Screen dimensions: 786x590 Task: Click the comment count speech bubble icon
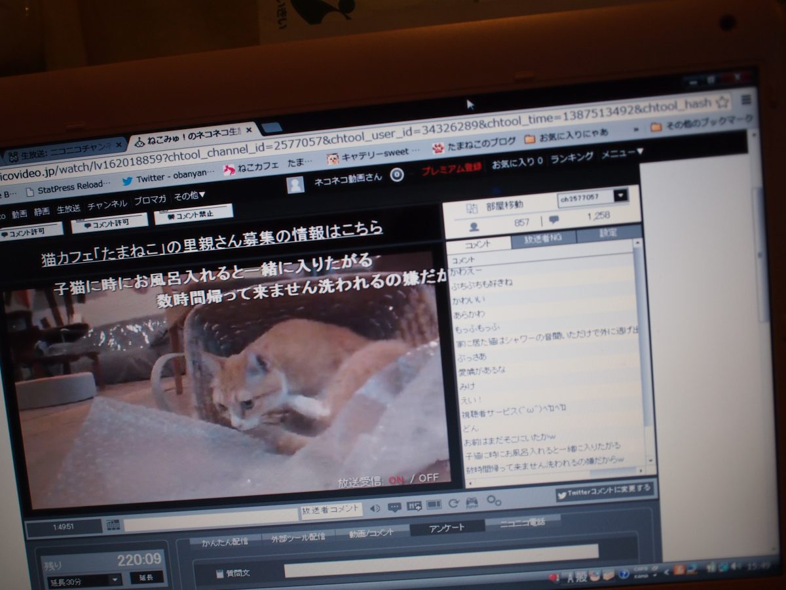point(554,220)
